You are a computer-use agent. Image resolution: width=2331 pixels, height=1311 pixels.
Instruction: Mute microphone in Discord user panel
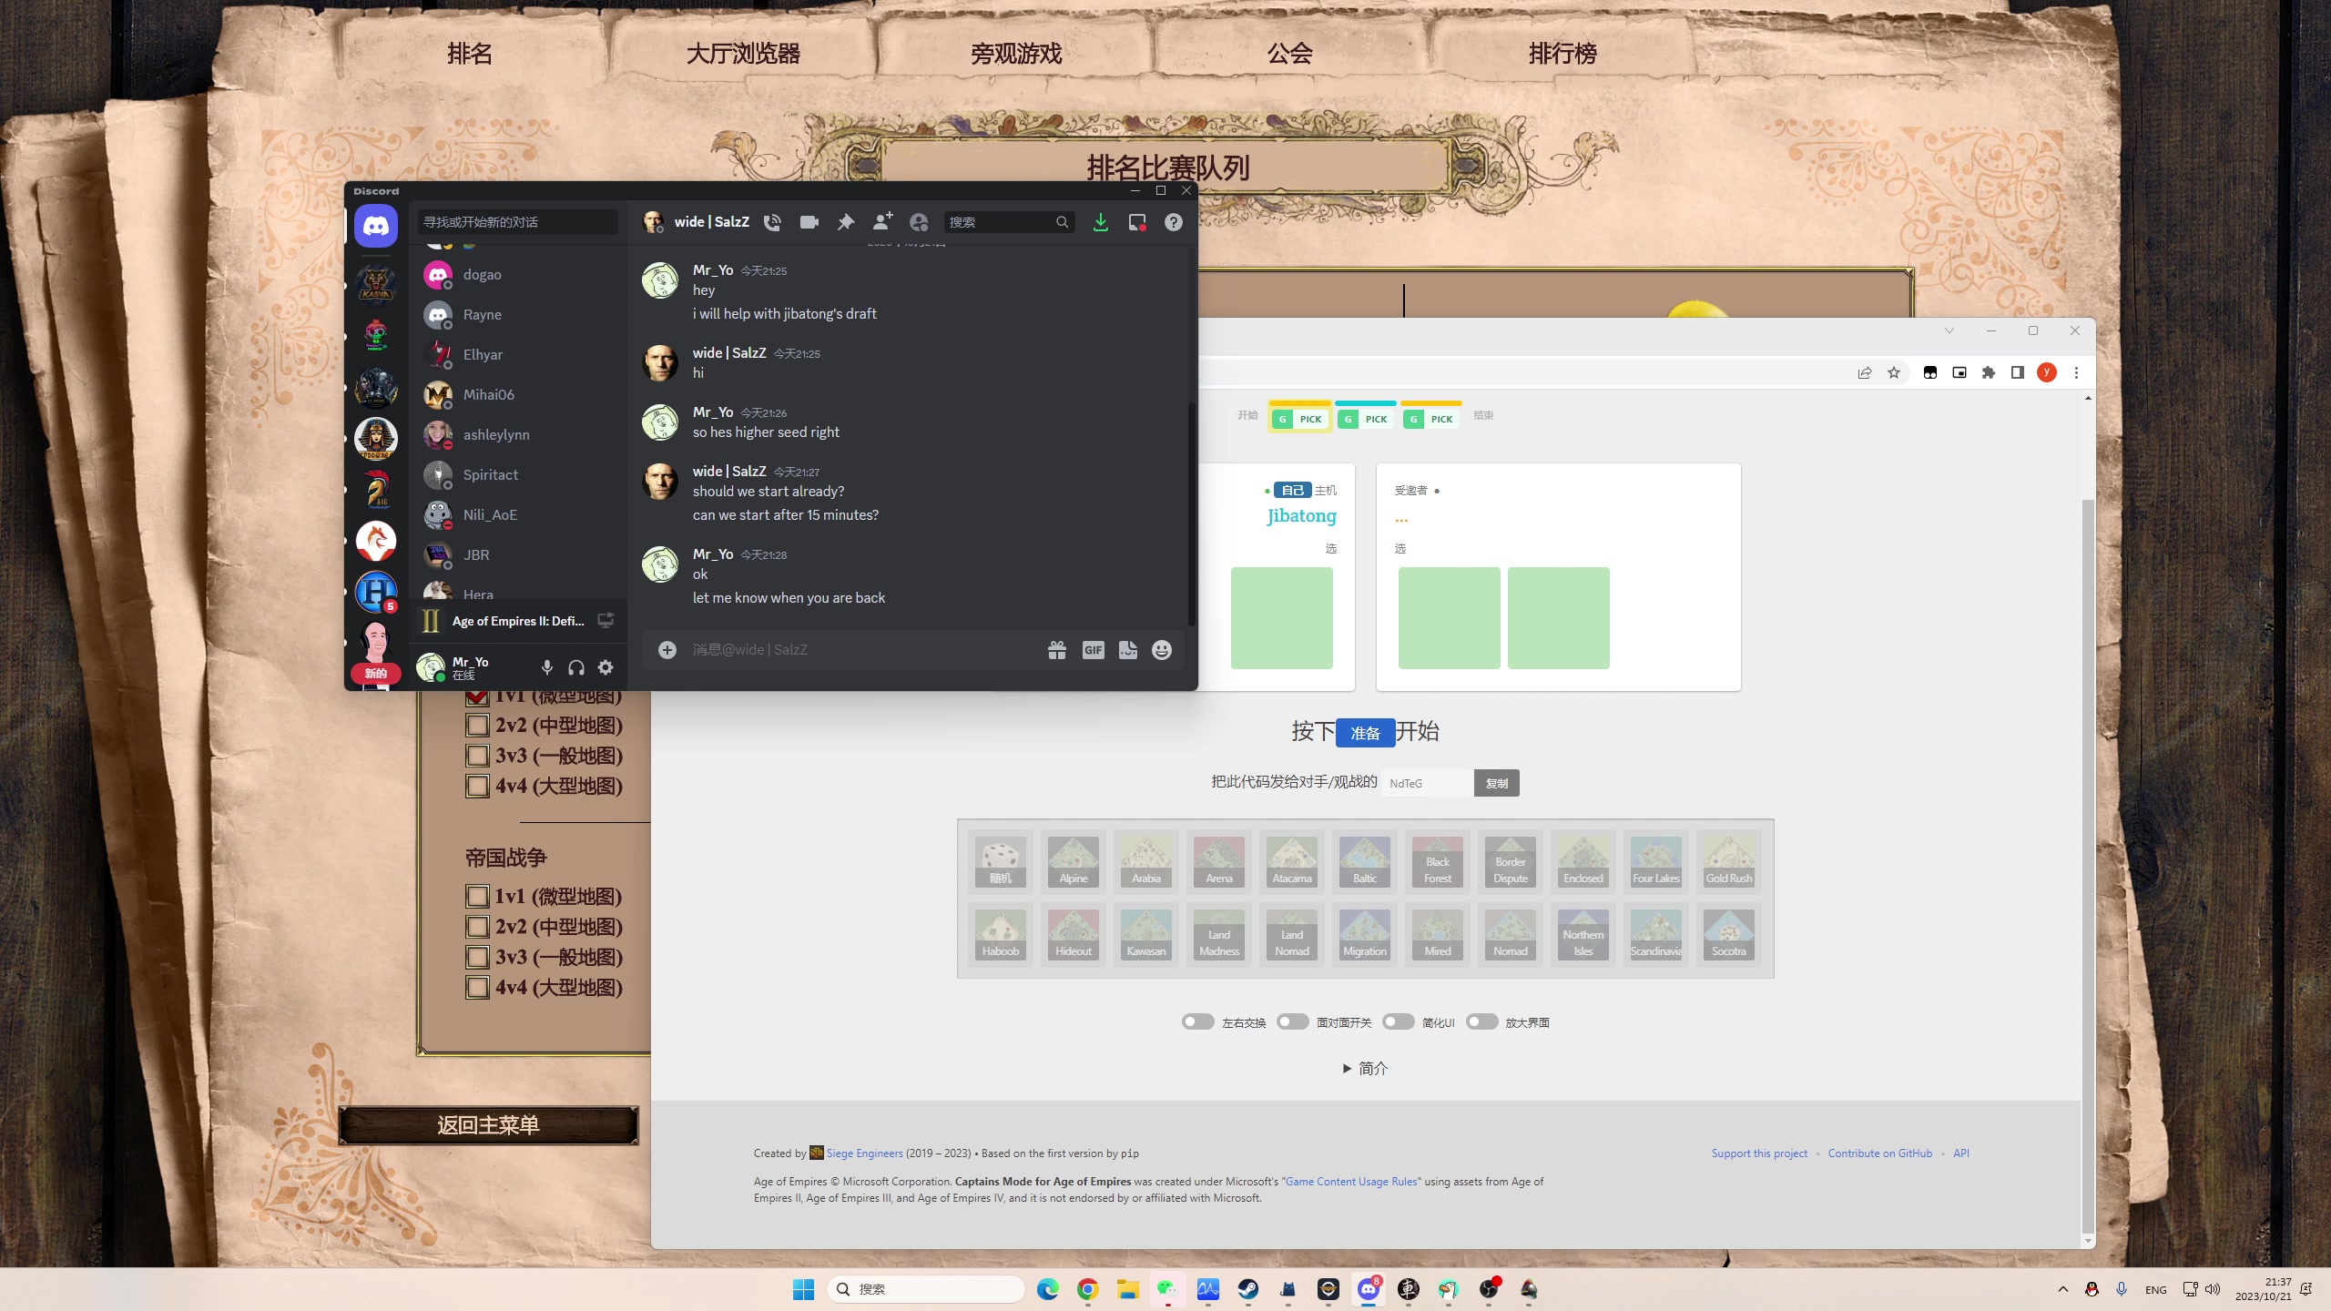coord(546,667)
